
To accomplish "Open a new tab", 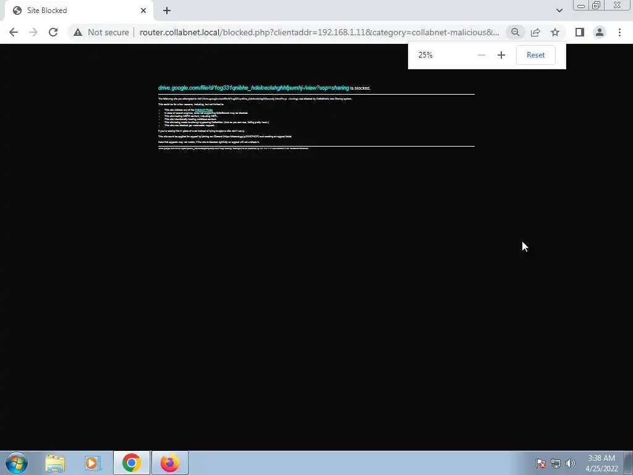I will pos(167,11).
